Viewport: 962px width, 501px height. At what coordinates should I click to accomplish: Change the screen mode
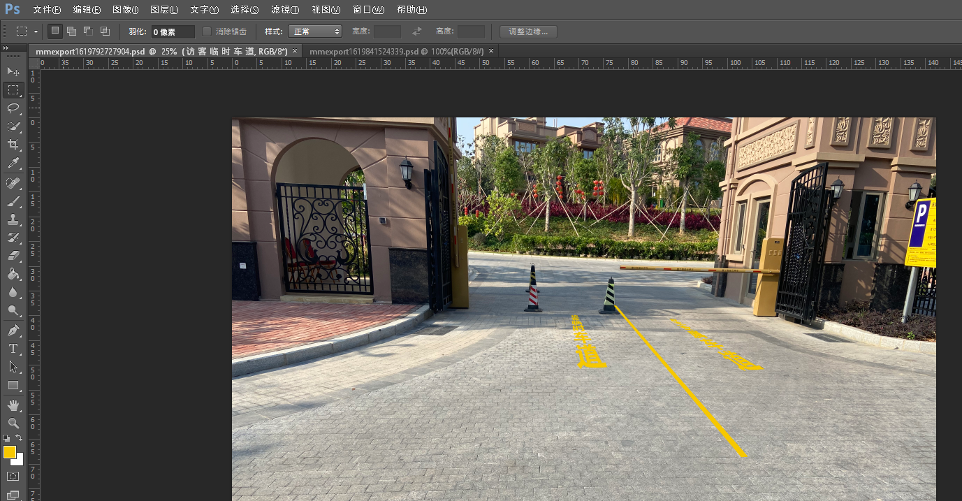pyautogui.click(x=13, y=495)
